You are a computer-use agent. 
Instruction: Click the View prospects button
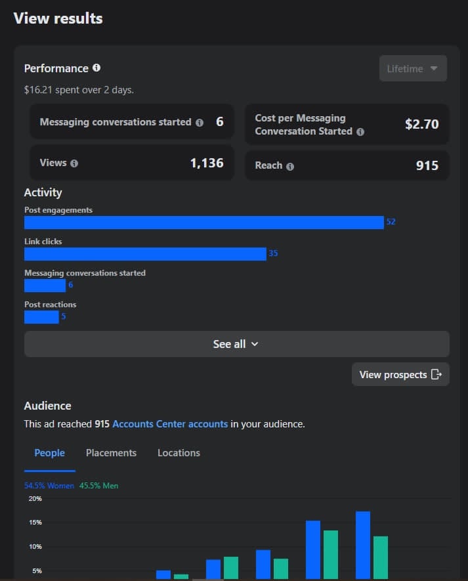coord(400,375)
